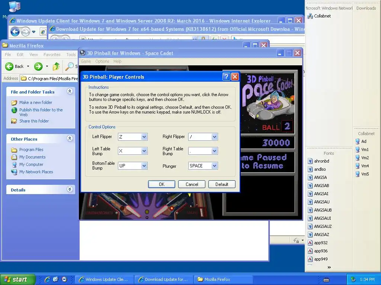Open the Left Table Bump key dropdown
The width and height of the screenshot is (381, 285).
(x=144, y=151)
